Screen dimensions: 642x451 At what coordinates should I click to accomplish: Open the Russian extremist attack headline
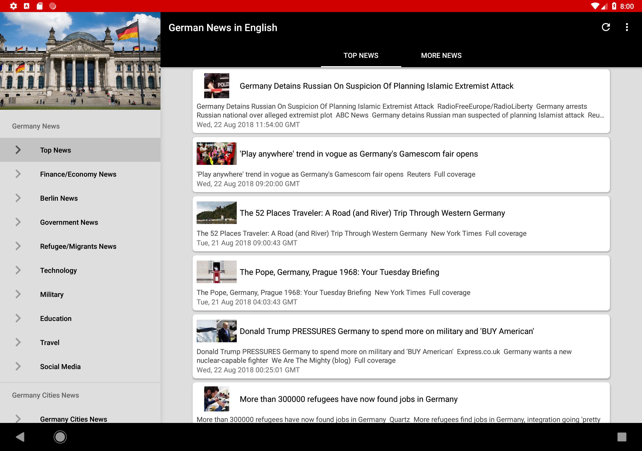[x=376, y=86]
